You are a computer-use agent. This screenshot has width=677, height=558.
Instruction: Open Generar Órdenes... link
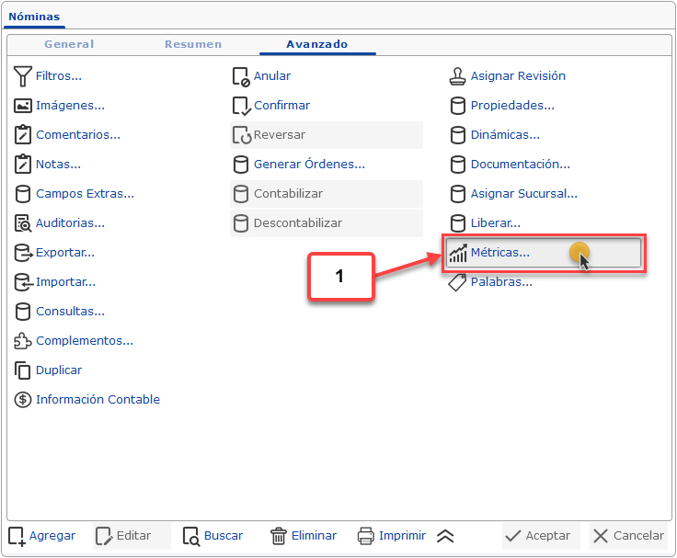[310, 164]
